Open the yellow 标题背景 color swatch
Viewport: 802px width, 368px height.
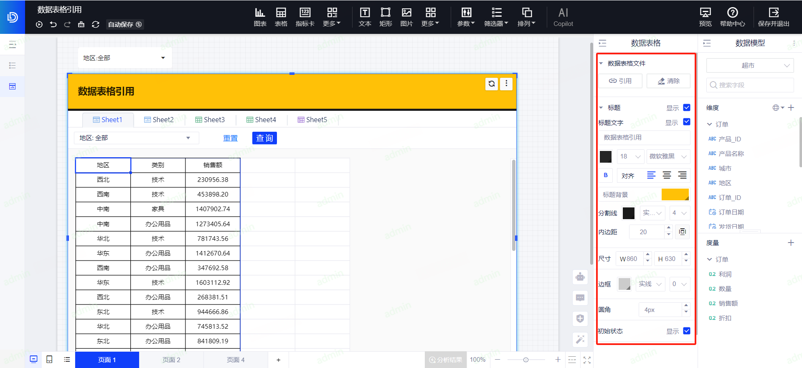tap(675, 194)
